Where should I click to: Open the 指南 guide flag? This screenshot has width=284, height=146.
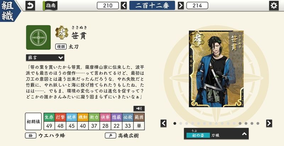coord(50,6)
